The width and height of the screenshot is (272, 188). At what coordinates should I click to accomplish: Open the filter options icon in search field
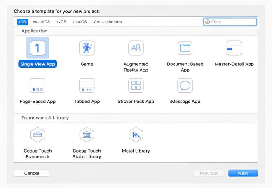207,22
